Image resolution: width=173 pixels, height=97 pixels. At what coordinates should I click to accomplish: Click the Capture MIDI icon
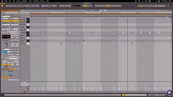point(89,6)
